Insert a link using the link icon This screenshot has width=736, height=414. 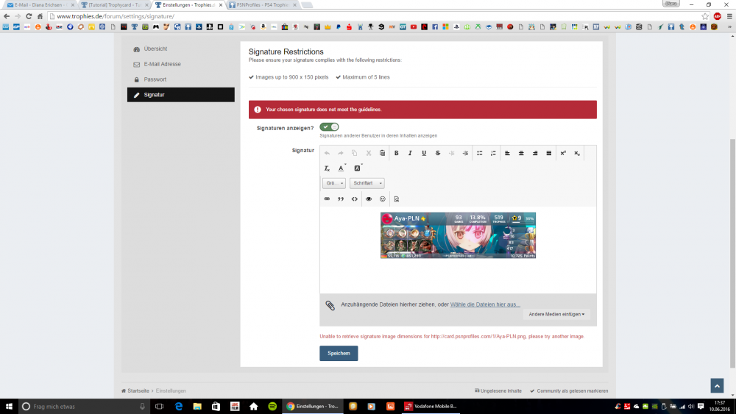(x=327, y=199)
